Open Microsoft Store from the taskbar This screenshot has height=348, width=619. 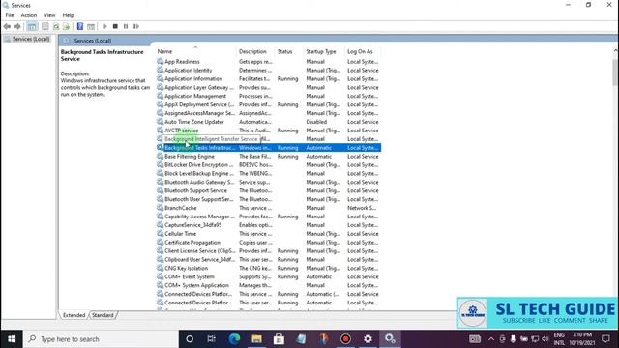click(x=279, y=339)
